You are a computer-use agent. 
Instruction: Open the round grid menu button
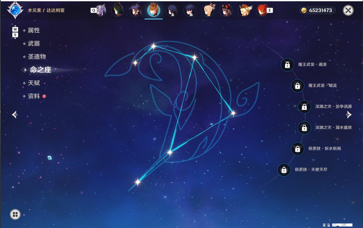point(15,214)
